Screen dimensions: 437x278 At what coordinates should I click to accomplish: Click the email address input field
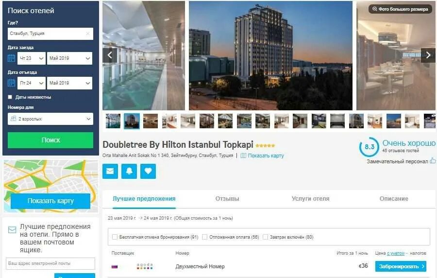(x=50, y=263)
